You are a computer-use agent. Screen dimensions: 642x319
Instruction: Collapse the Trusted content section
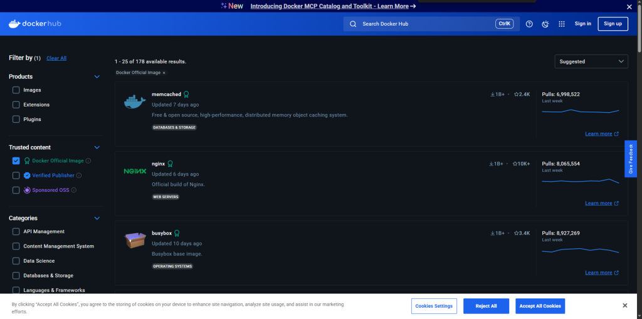97,147
